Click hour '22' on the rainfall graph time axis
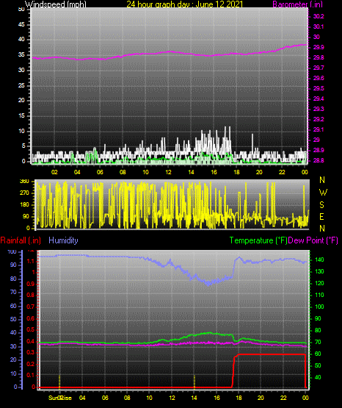Viewport: 342px width, 408px height. 283,398
